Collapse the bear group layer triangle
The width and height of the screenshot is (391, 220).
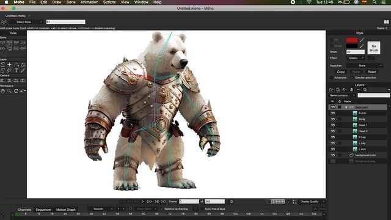tap(346, 108)
